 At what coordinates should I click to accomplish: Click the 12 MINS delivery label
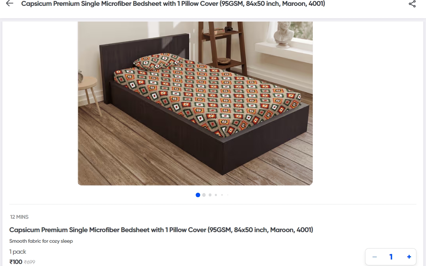20,217
